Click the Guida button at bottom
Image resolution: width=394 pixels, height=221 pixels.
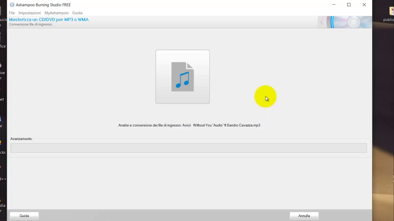pyautogui.click(x=24, y=216)
